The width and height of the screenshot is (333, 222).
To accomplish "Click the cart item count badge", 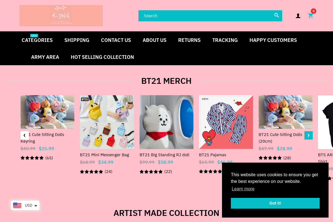I will (313, 11).
